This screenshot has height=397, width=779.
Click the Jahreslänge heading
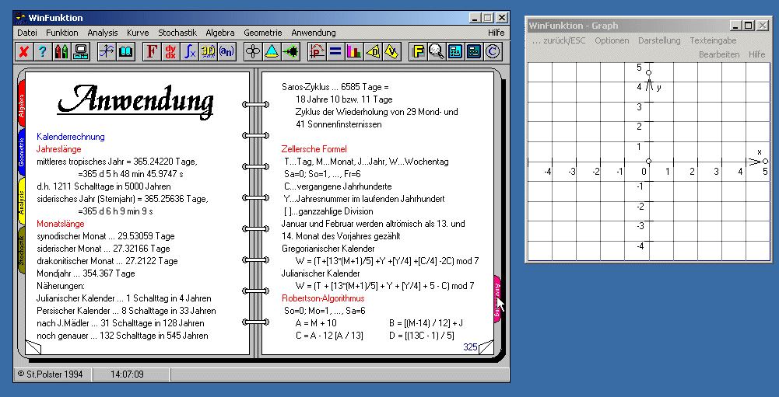pyautogui.click(x=58, y=149)
